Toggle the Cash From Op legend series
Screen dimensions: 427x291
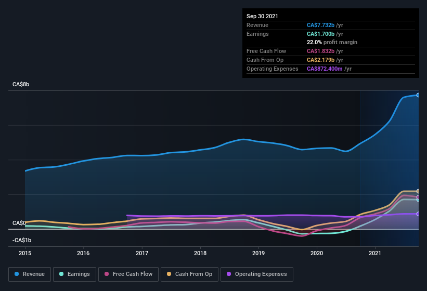[x=189, y=274]
